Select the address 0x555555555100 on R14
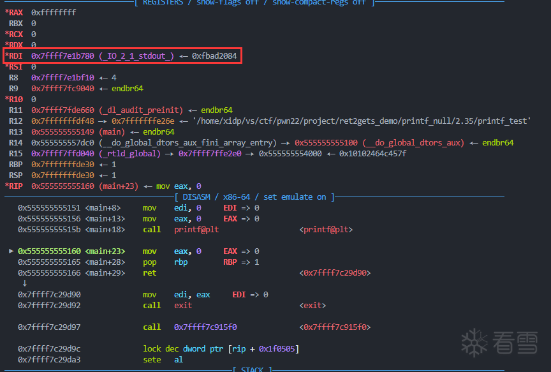 326,143
